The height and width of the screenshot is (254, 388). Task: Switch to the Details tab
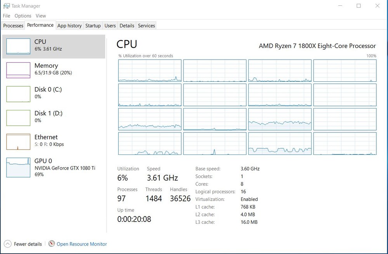pyautogui.click(x=127, y=26)
